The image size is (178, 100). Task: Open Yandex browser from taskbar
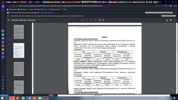click(18, 98)
